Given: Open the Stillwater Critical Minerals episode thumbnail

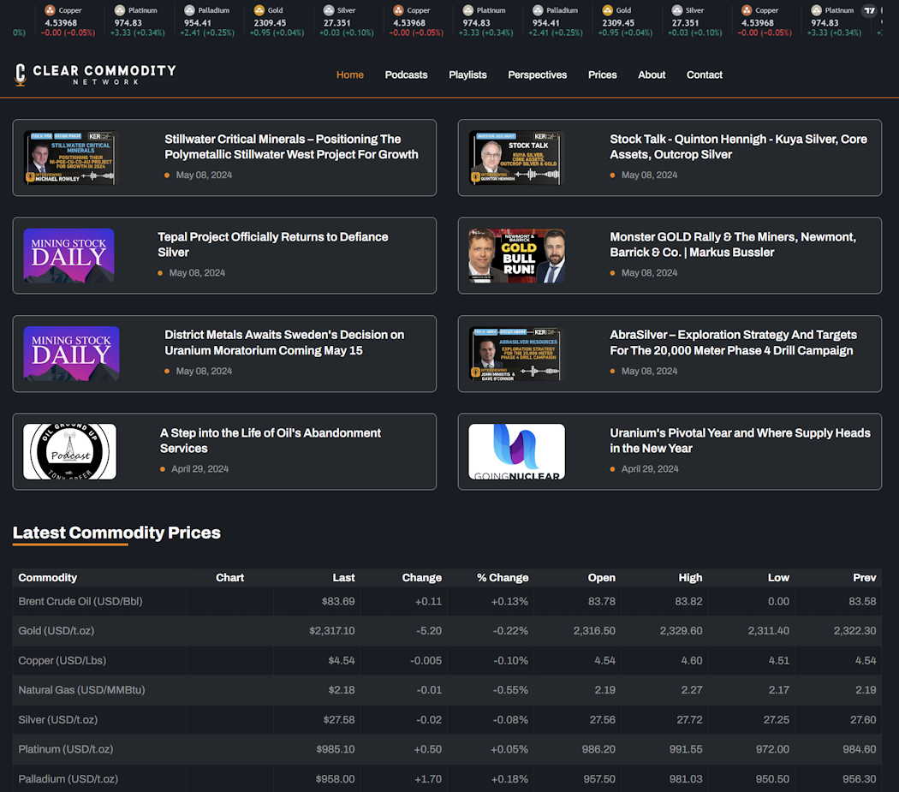Looking at the screenshot, I should tap(69, 158).
